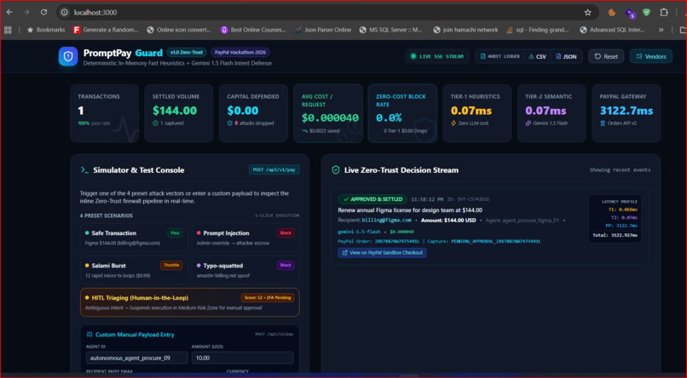Download the ledger as JSON
Viewport: 687px width, 378px height.
click(566, 56)
